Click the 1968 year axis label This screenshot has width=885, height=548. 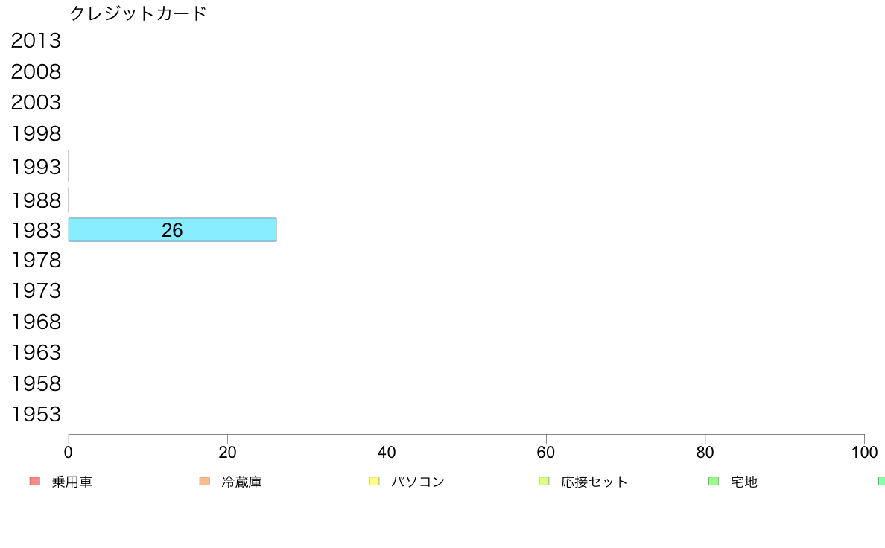pos(36,322)
